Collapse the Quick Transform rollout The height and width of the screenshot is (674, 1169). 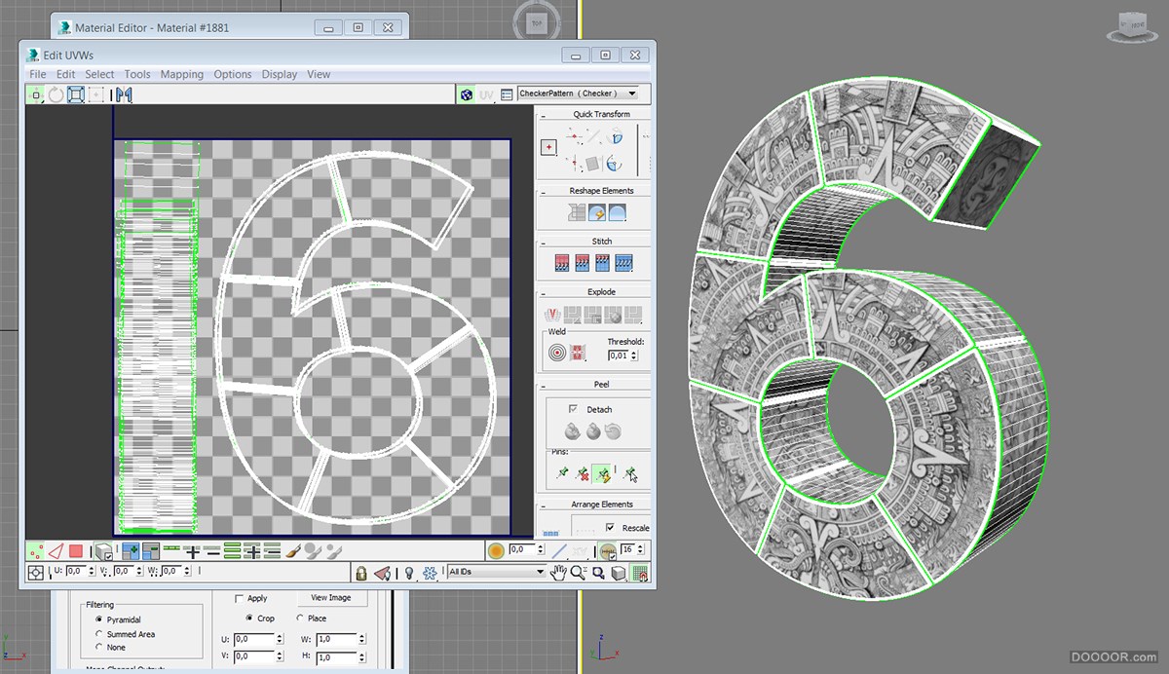point(543,115)
